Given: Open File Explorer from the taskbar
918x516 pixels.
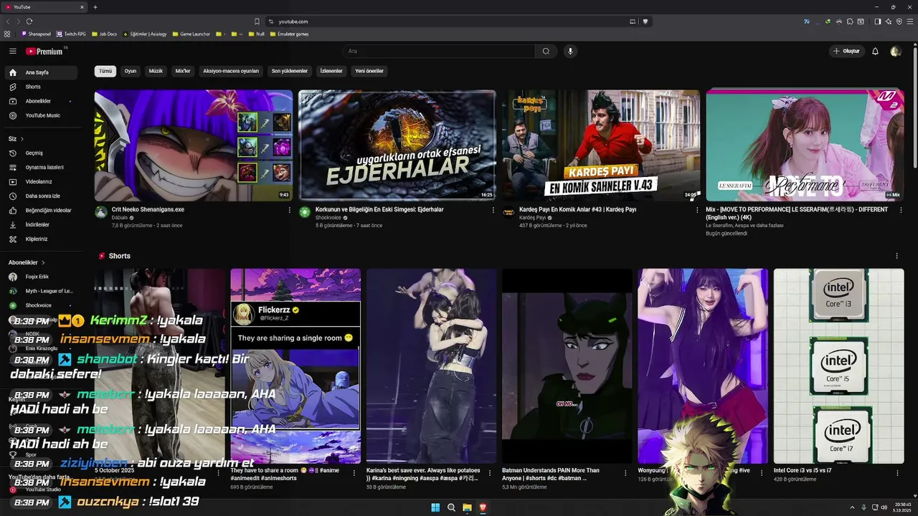Looking at the screenshot, I should coord(467,507).
